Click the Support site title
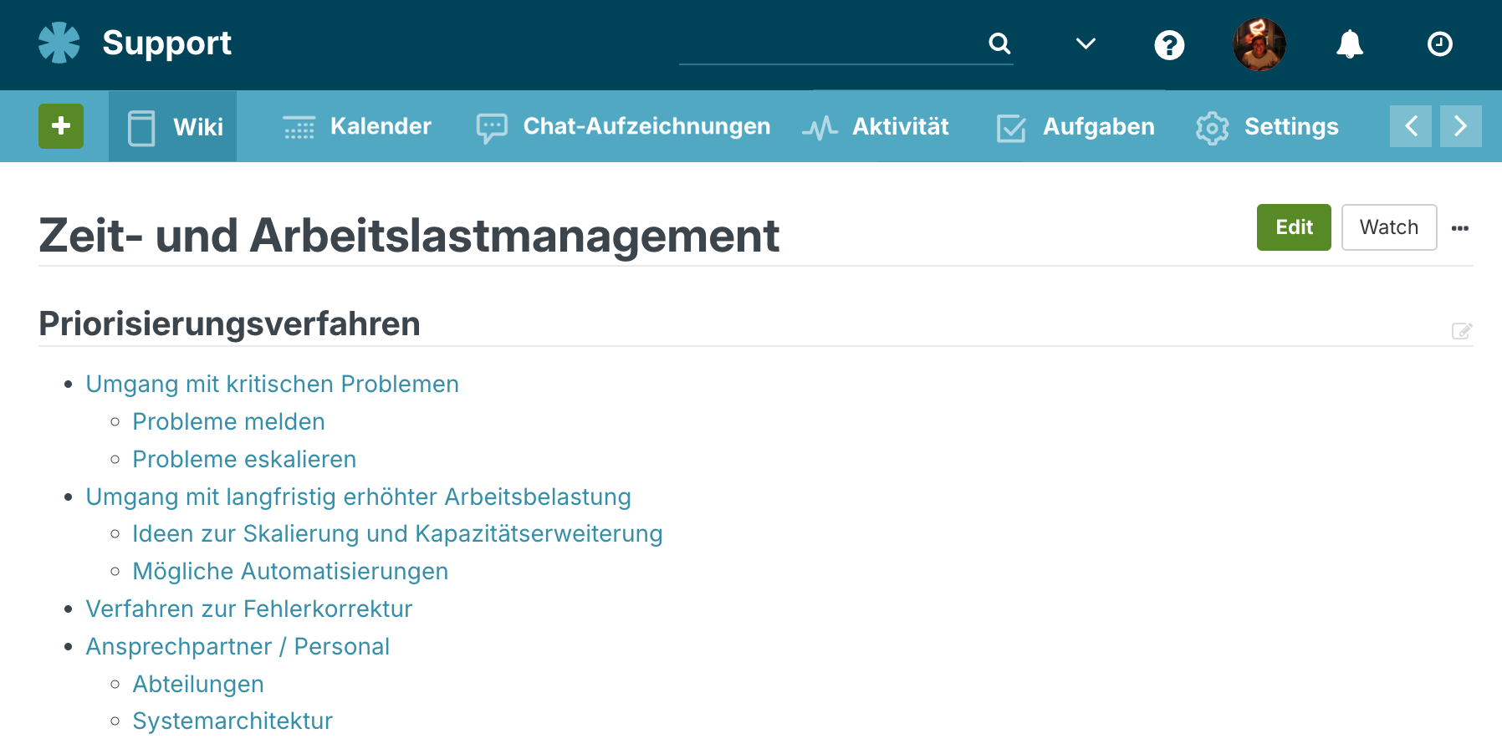 pos(167,43)
